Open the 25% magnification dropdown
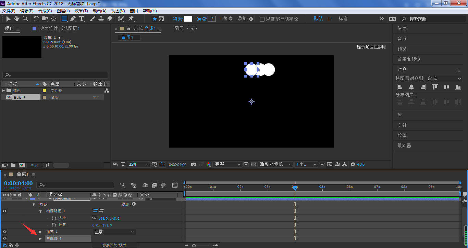Image resolution: width=468 pixels, height=248 pixels. coord(138,165)
